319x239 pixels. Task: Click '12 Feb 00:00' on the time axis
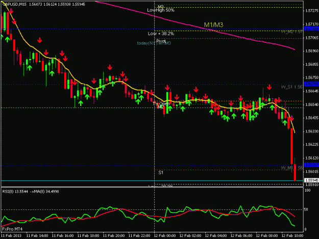pos(165,236)
